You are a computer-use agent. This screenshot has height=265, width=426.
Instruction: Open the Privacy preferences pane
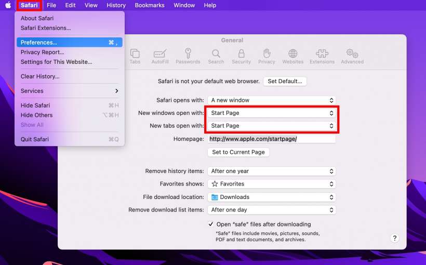pyautogui.click(x=267, y=57)
